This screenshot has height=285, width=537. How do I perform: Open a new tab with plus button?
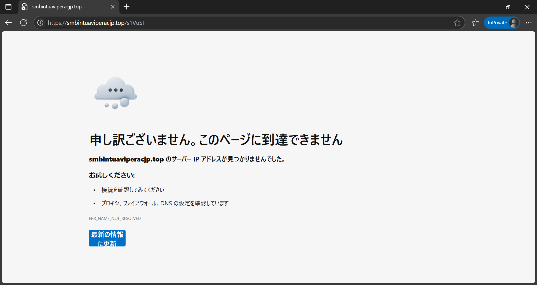[126, 7]
